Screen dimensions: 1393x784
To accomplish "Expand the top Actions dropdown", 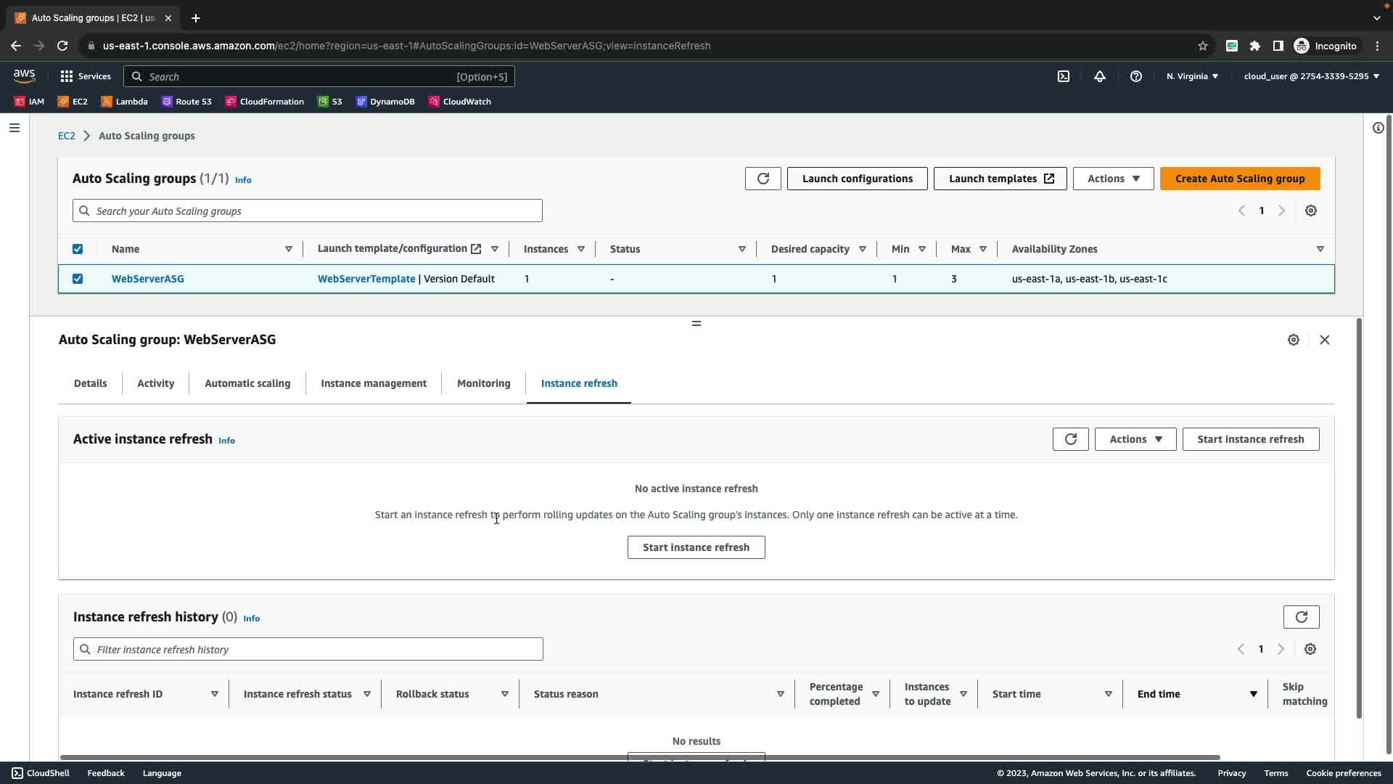I will click(x=1113, y=179).
